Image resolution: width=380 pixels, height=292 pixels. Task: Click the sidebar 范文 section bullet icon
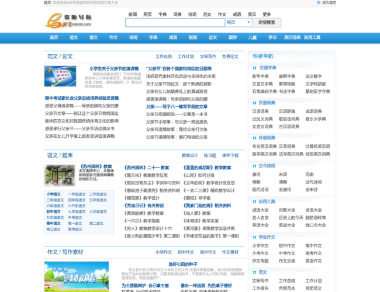pos(254,272)
